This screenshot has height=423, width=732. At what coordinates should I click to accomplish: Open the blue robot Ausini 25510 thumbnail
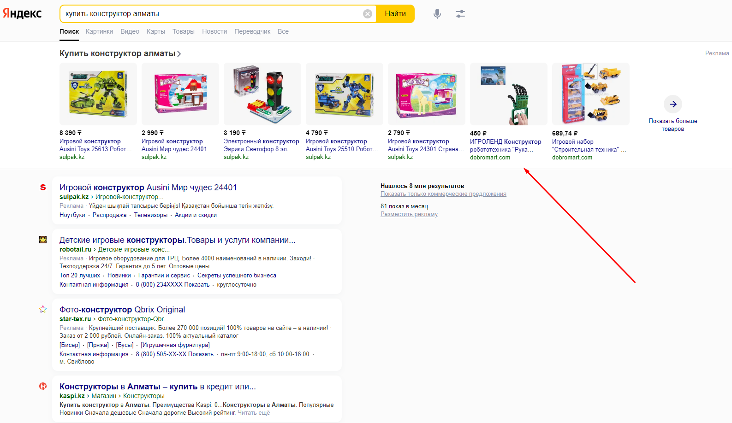click(345, 94)
